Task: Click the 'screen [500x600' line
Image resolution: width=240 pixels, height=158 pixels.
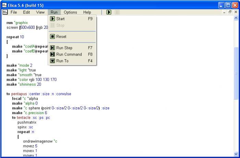Action: [x=27, y=27]
